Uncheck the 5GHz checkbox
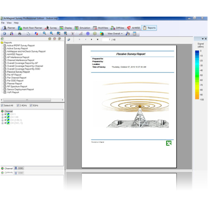 tap(31, 106)
